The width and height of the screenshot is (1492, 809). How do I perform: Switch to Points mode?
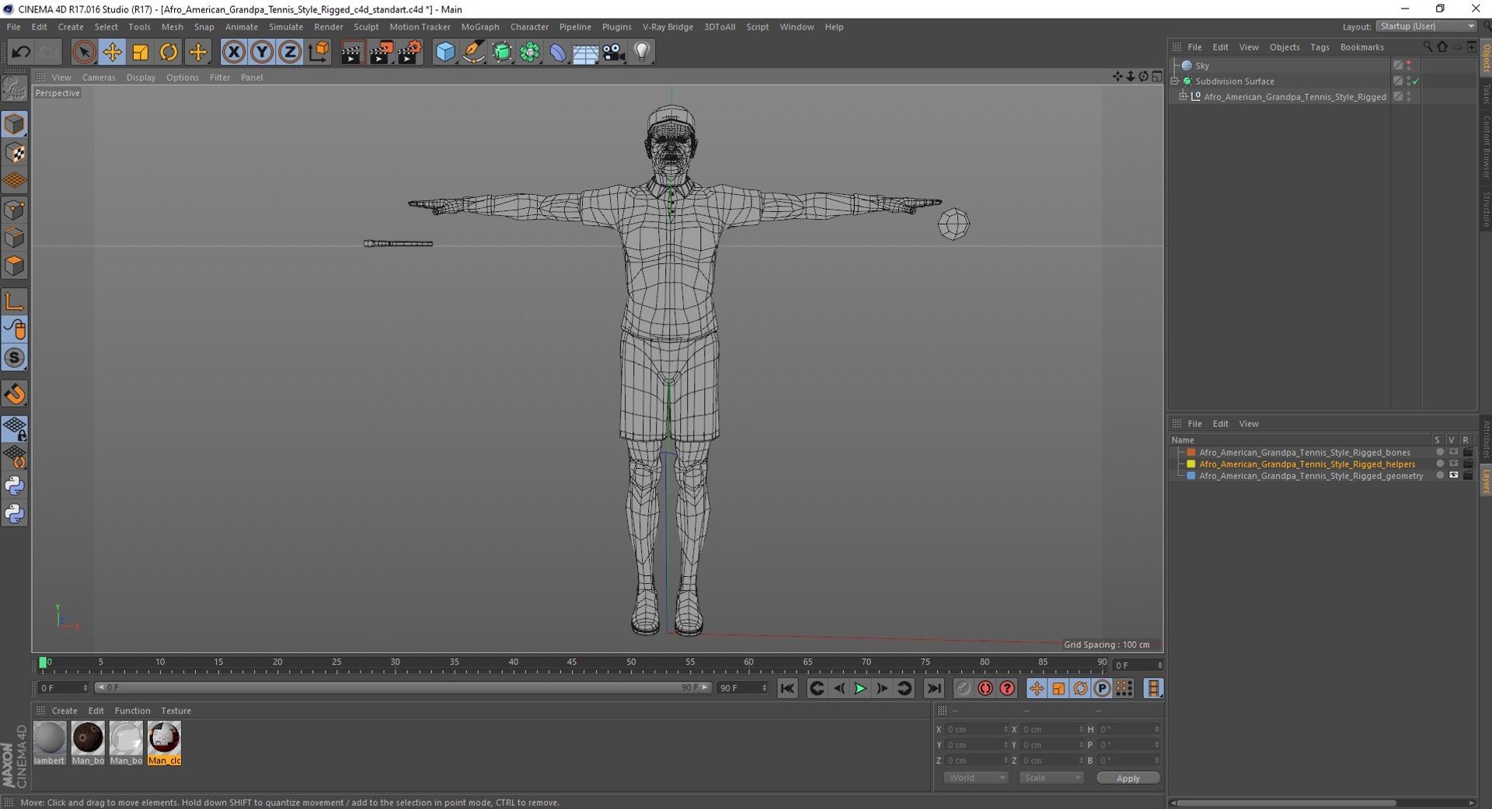point(15,210)
